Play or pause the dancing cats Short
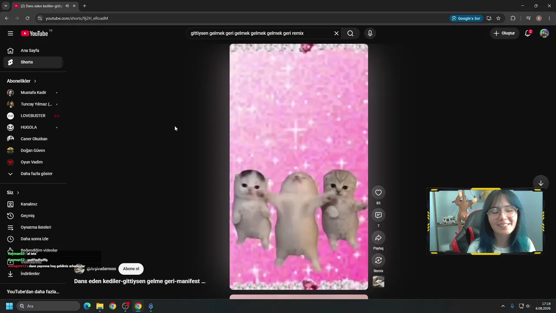The image size is (556, 313). (299, 166)
